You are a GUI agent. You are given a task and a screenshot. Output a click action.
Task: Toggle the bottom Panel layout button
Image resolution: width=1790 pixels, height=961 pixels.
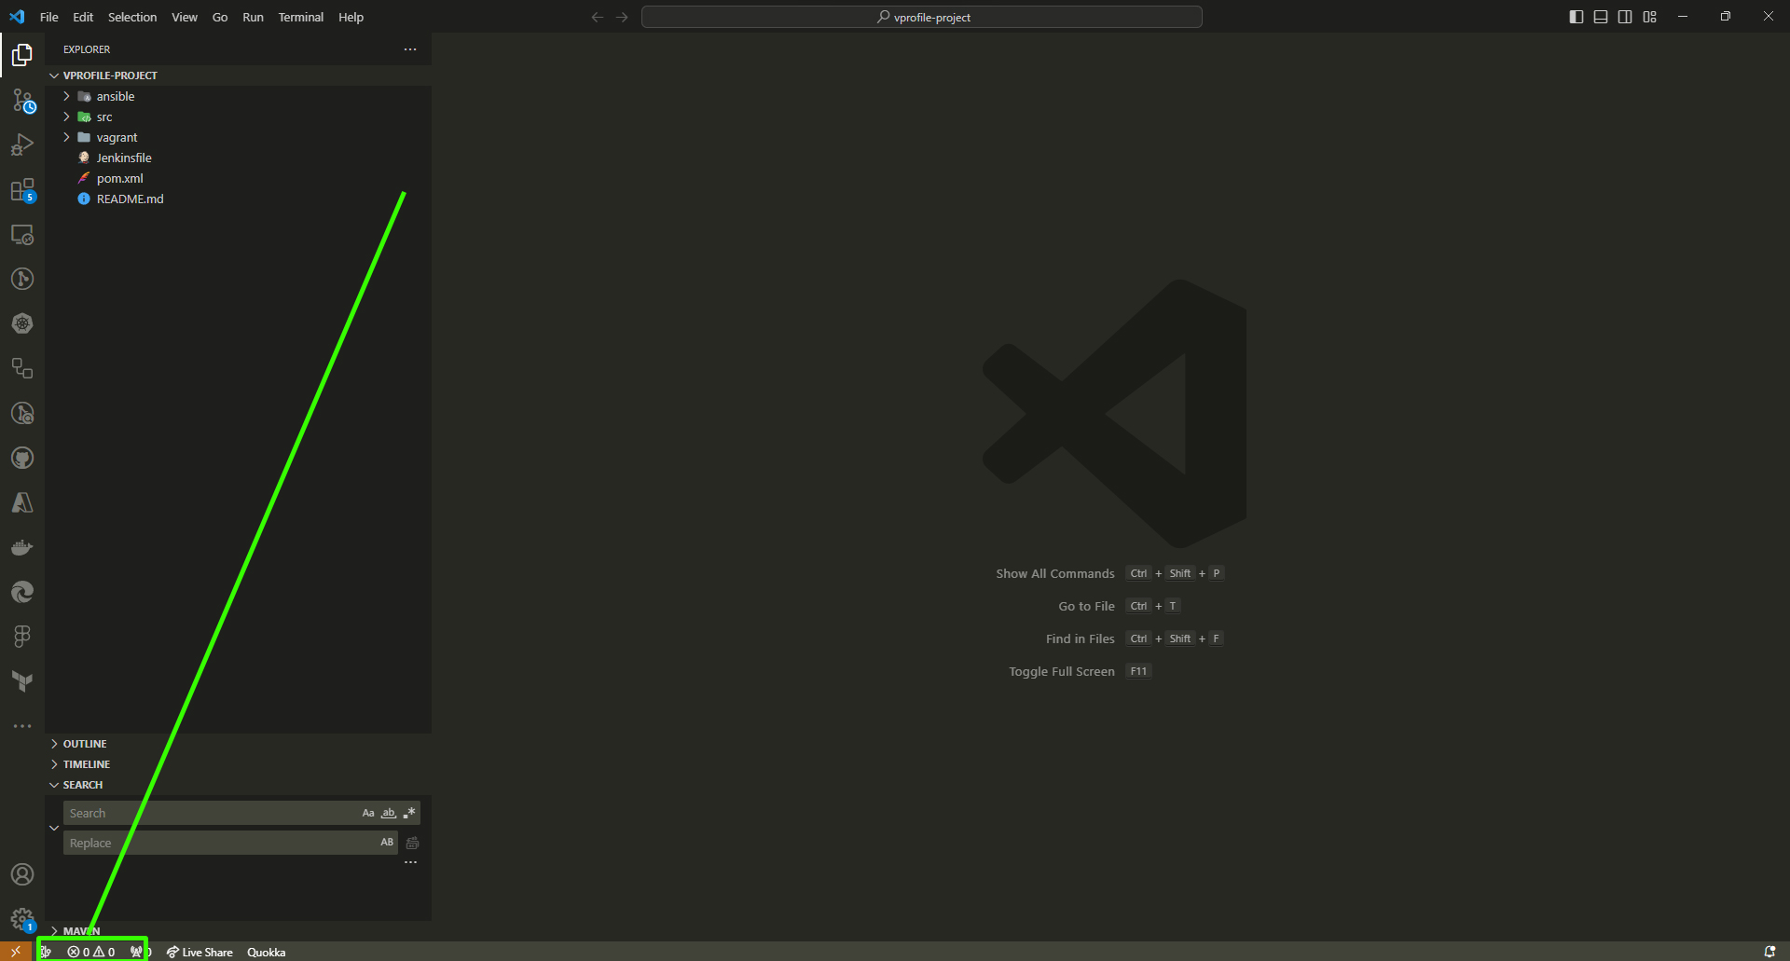coord(1601,17)
